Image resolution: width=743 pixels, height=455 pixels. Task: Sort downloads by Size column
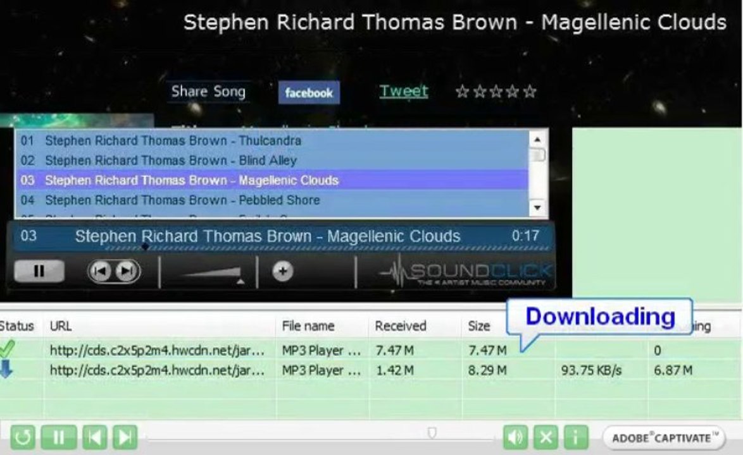pos(479,326)
